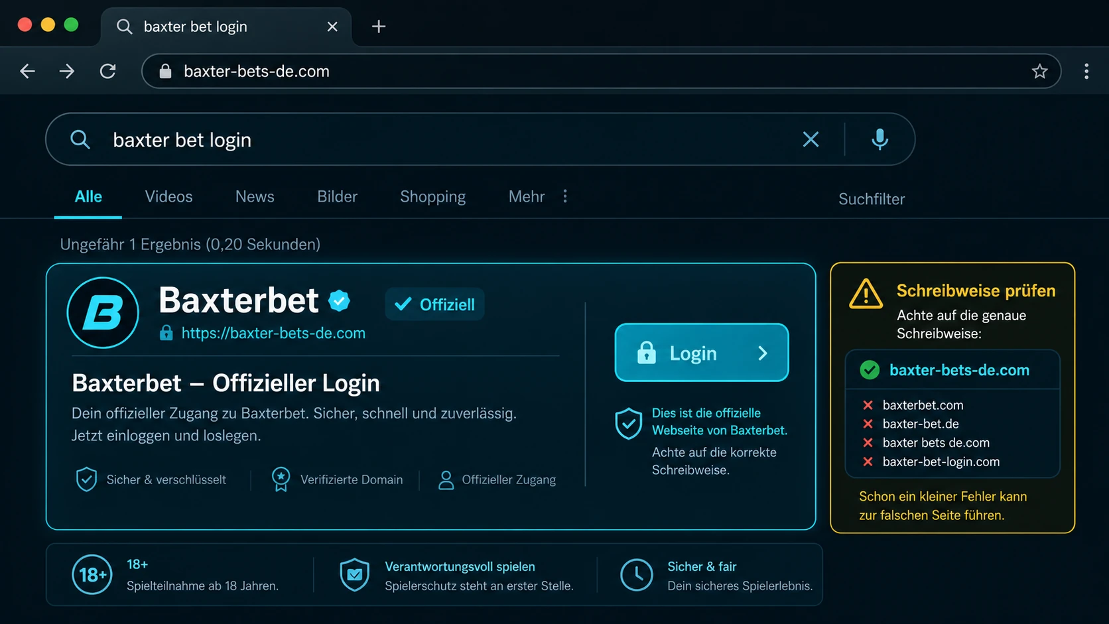Start voice search with microphone icon
This screenshot has height=624, width=1109.
click(880, 139)
